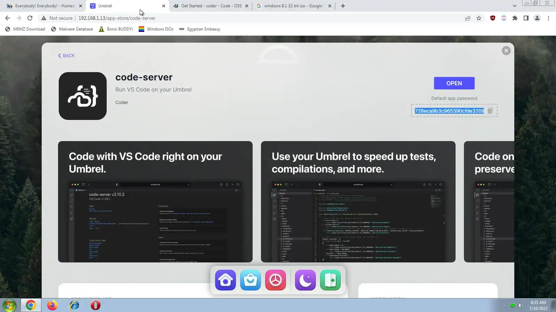Close the Umbrel tab
Viewport: 556px width, 312px height.
click(x=164, y=6)
